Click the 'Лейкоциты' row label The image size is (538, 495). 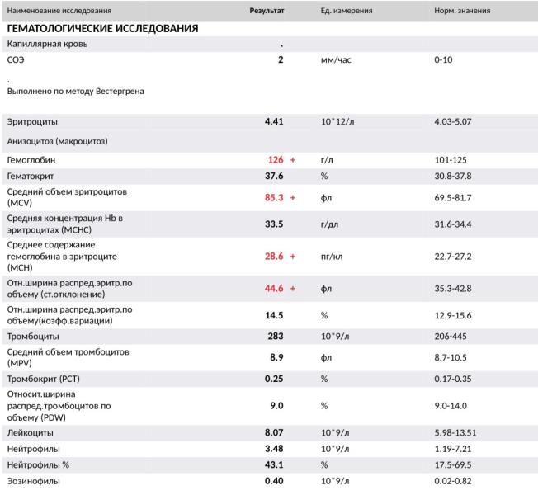coord(30,433)
